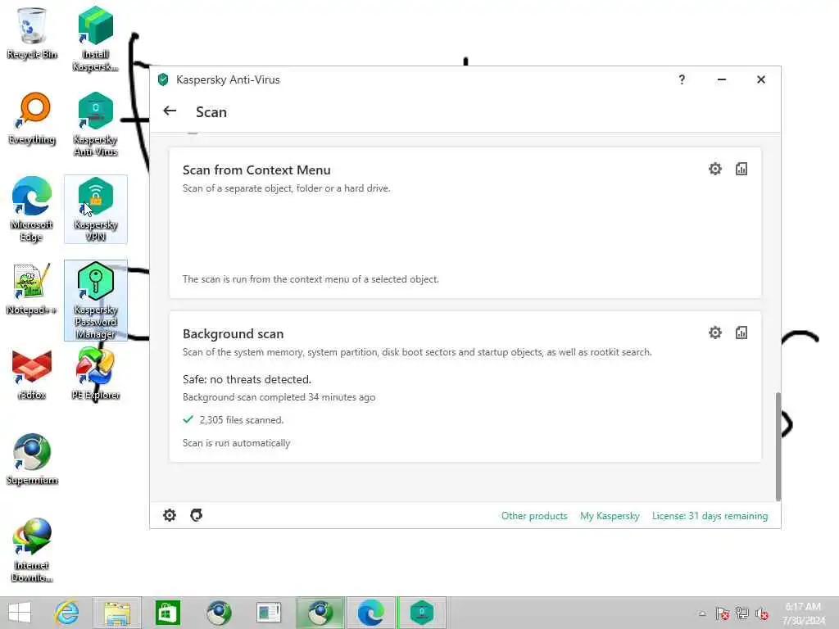Viewport: 839px width, 629px height.
Task: Open Windows Store from taskbar
Action: point(167,613)
